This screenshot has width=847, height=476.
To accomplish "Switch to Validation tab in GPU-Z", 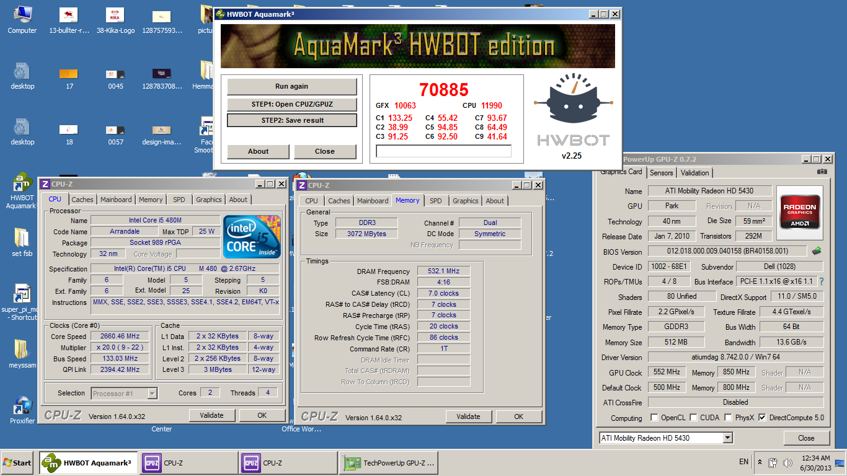I will point(694,173).
